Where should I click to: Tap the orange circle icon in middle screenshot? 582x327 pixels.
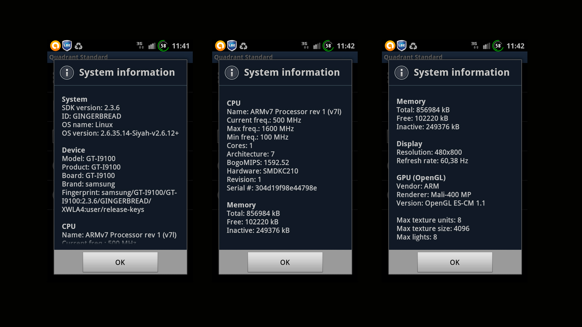point(220,46)
